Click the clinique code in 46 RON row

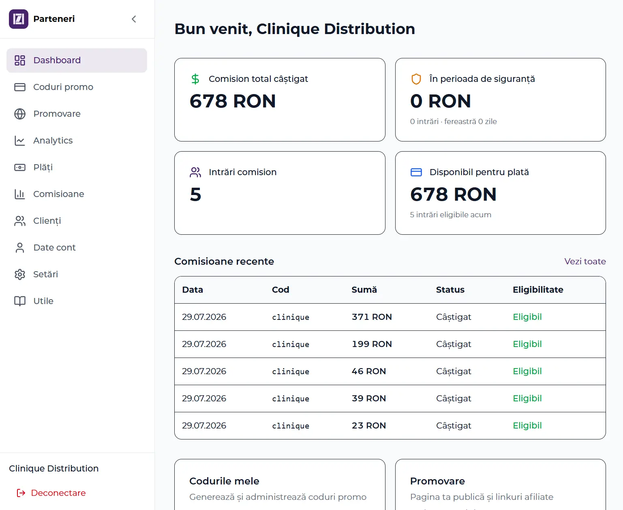click(x=291, y=372)
